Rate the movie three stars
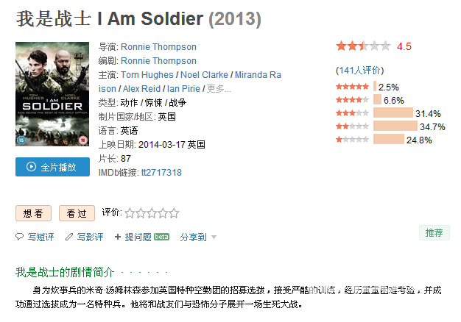Viewport: 461px width, 322px height. point(152,213)
